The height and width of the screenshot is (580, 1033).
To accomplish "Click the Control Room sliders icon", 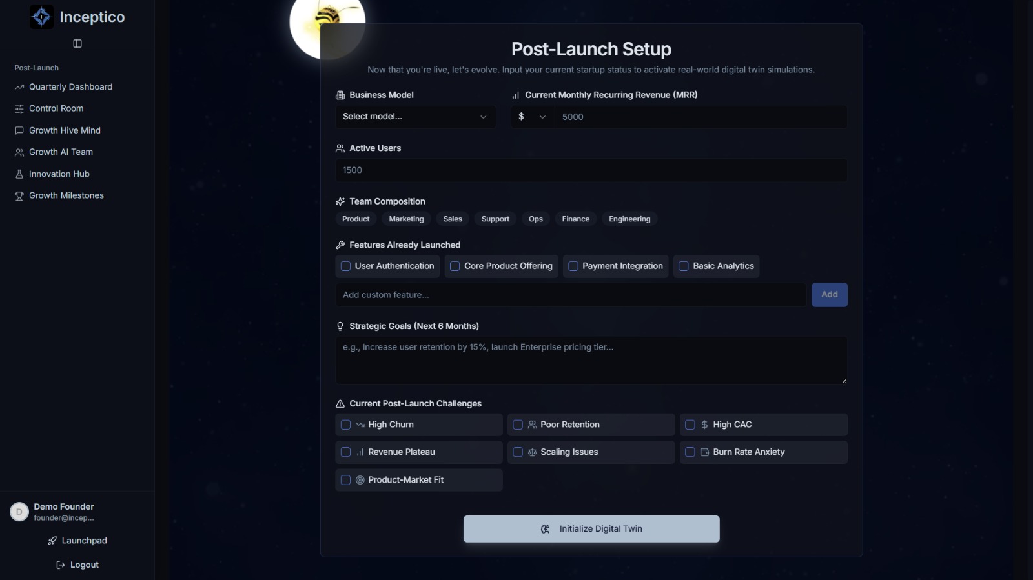I will point(19,109).
